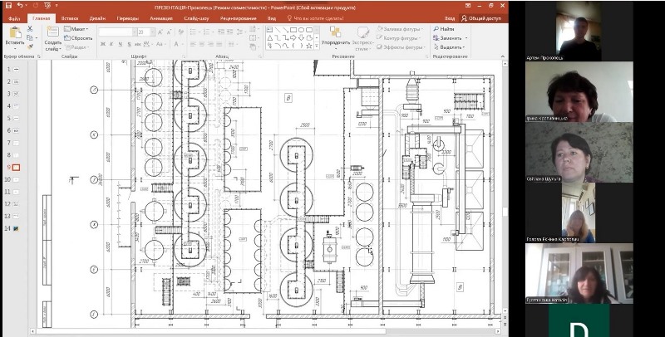Open font color A picker
The width and height of the screenshot is (665, 337).
pos(177,44)
